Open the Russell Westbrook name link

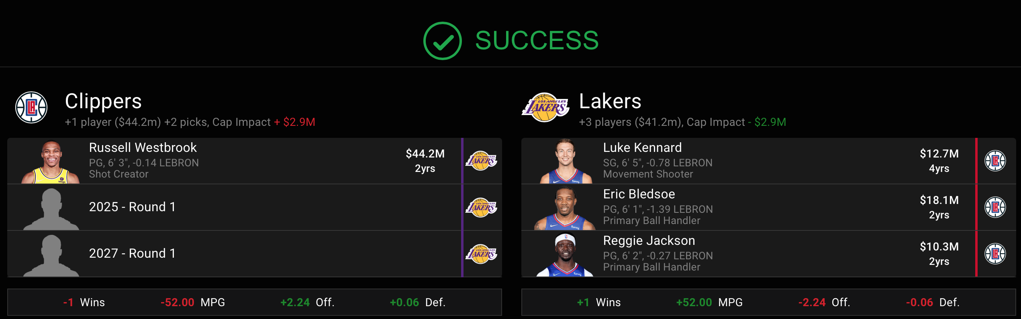(143, 147)
